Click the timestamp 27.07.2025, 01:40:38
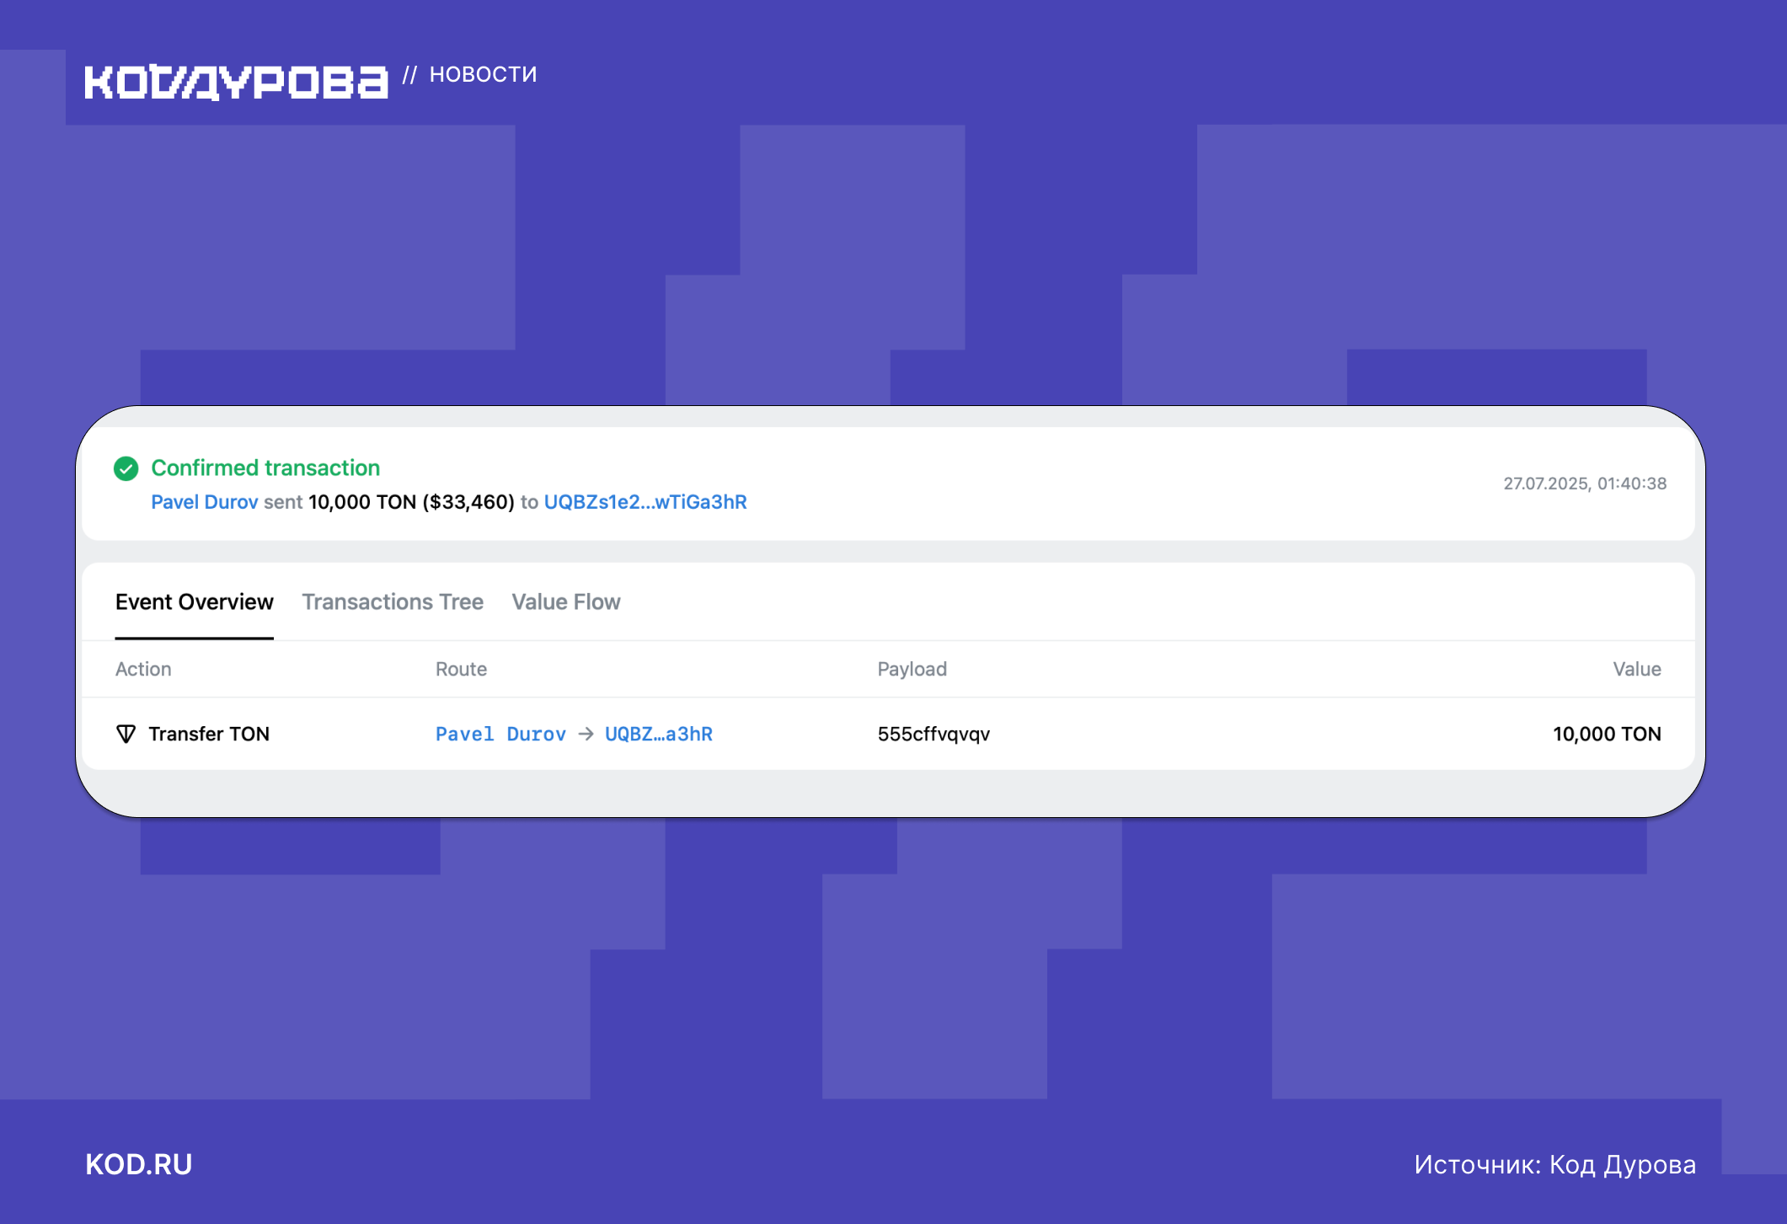 1585,484
